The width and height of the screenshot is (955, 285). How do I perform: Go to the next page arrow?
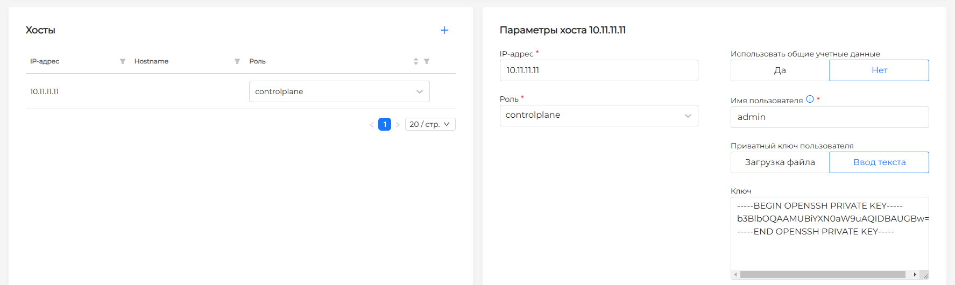pos(398,125)
